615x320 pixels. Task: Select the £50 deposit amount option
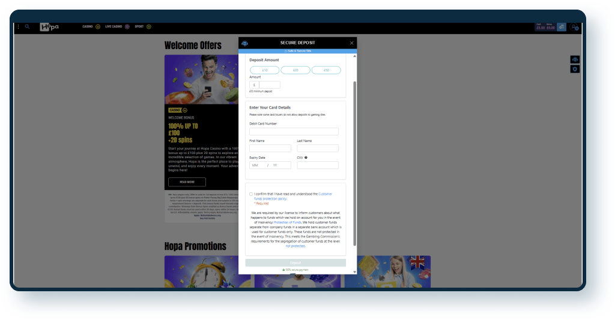(x=326, y=70)
